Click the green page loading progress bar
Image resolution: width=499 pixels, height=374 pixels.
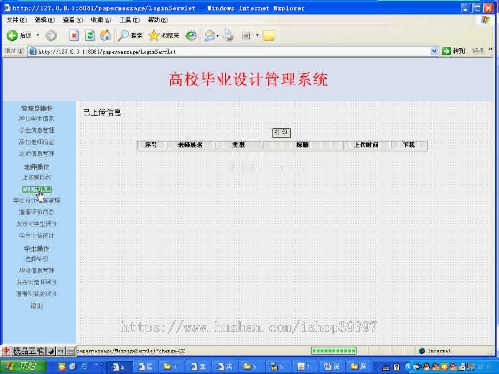pyautogui.click(x=334, y=351)
